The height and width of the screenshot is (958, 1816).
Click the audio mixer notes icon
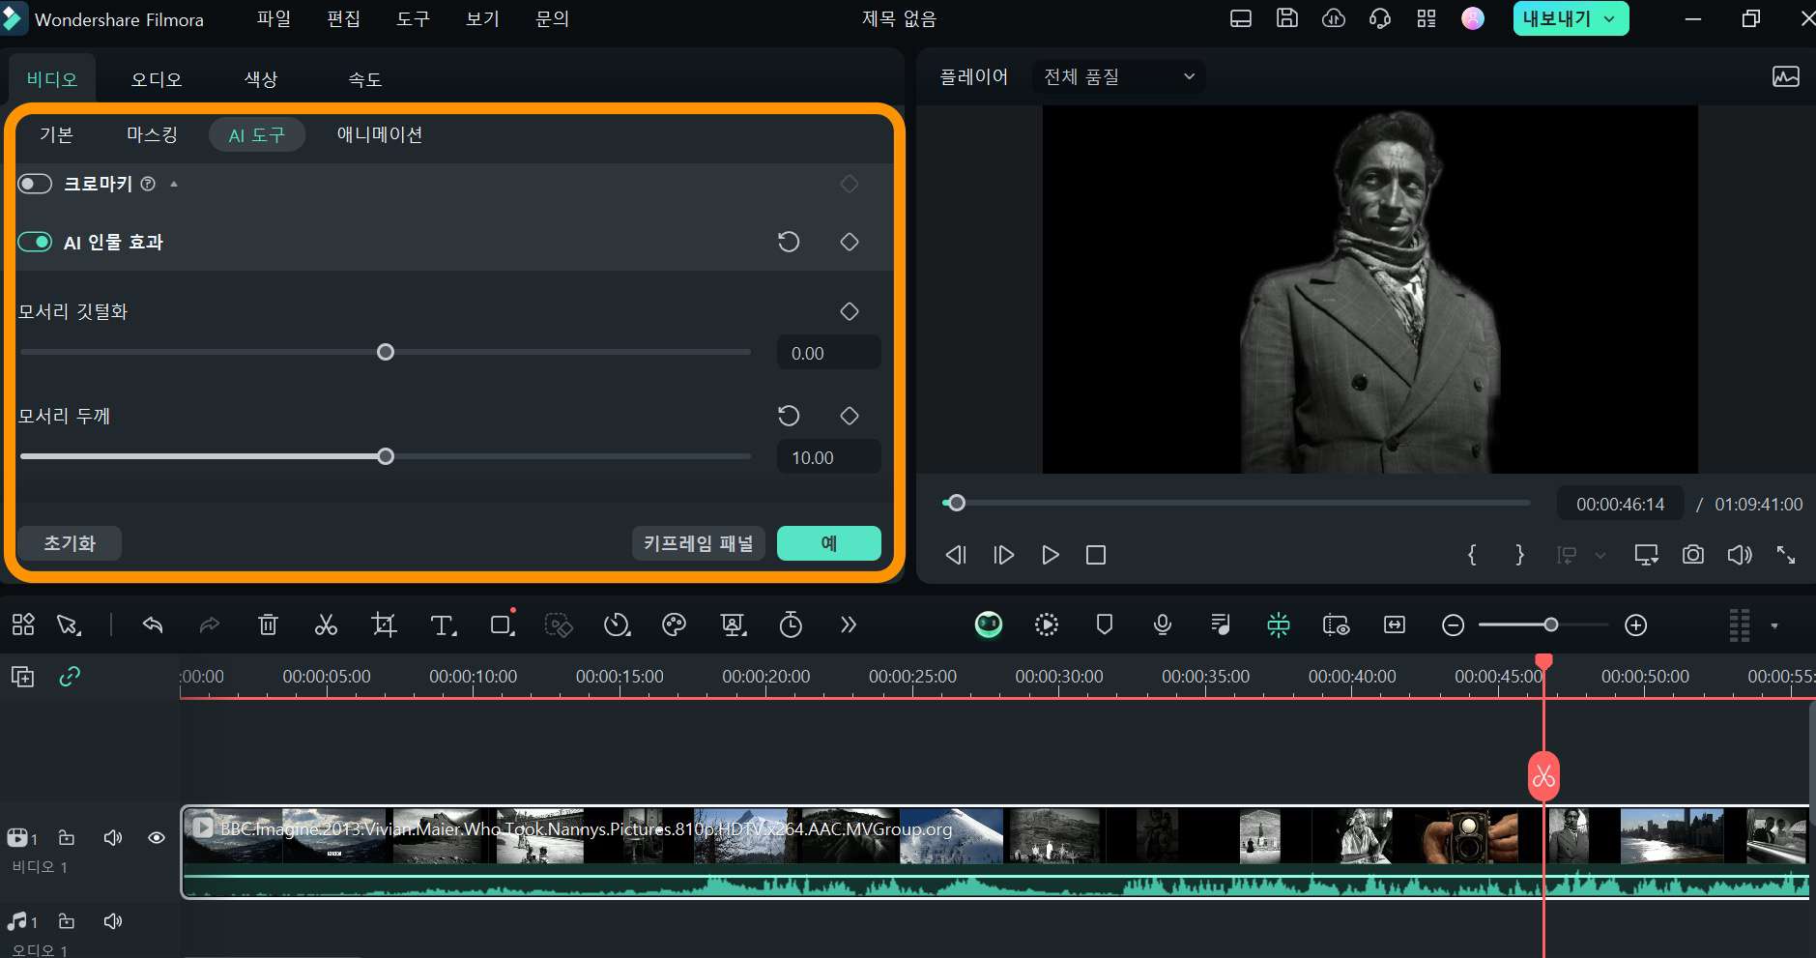(1221, 625)
